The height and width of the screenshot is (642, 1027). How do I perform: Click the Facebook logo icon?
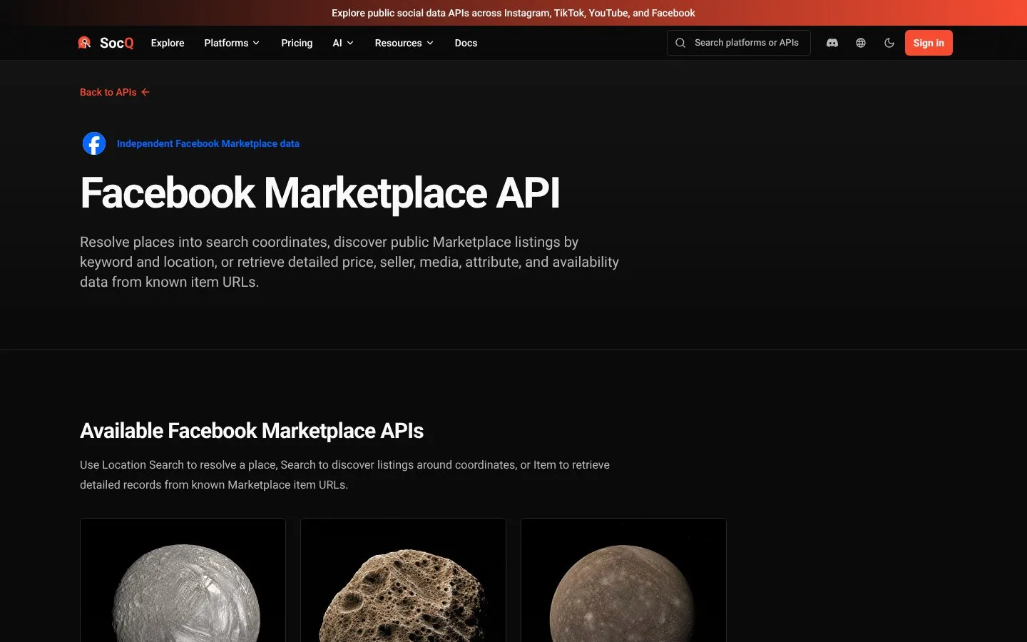[x=94, y=143]
